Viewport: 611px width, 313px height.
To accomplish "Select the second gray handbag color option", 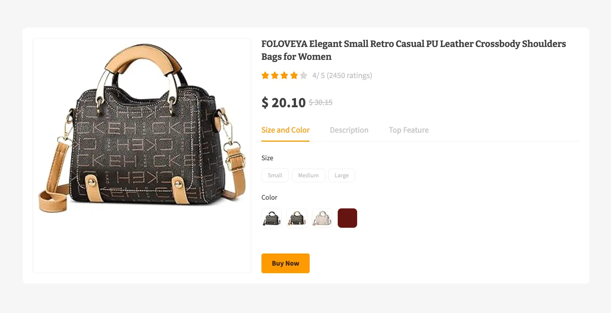I will click(x=296, y=218).
